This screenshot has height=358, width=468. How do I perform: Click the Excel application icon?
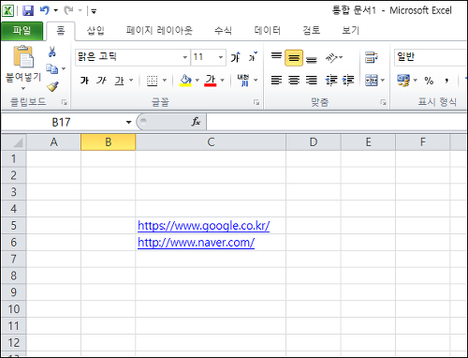pos(7,11)
